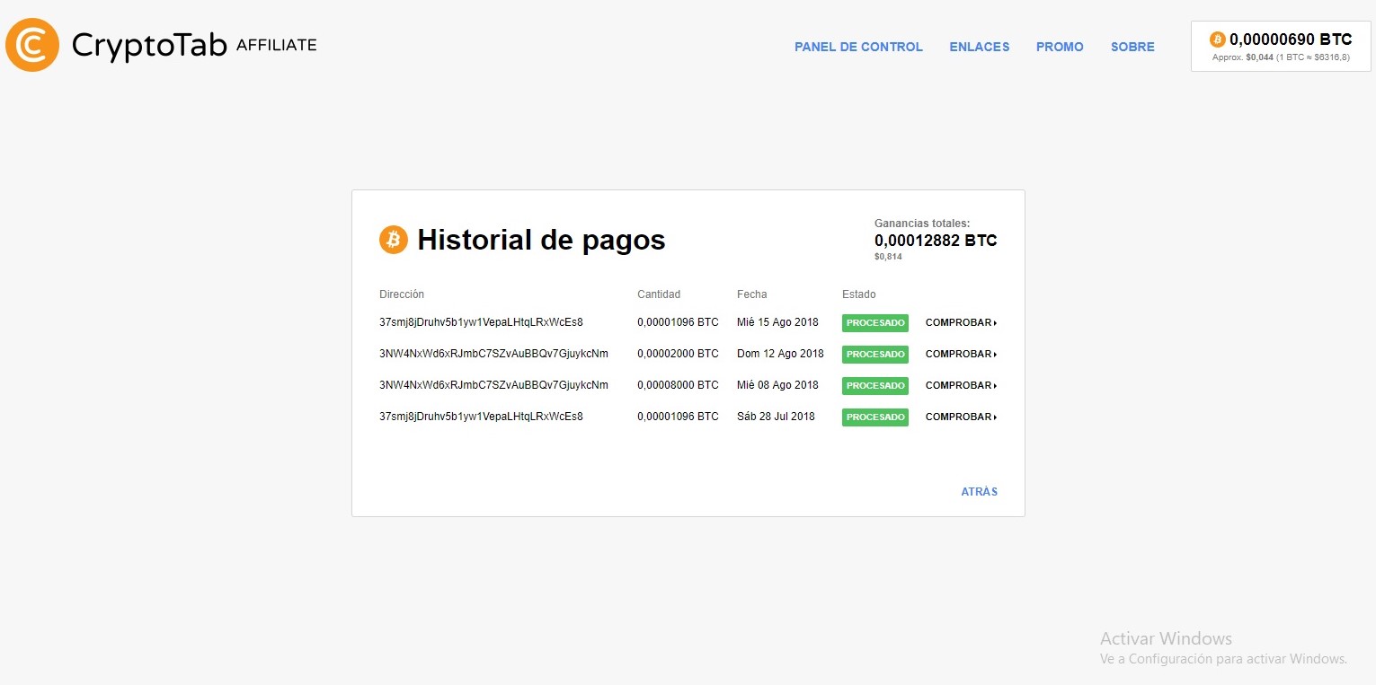Image resolution: width=1376 pixels, height=685 pixels.
Task: Click the Ganancias totales label
Action: click(922, 224)
